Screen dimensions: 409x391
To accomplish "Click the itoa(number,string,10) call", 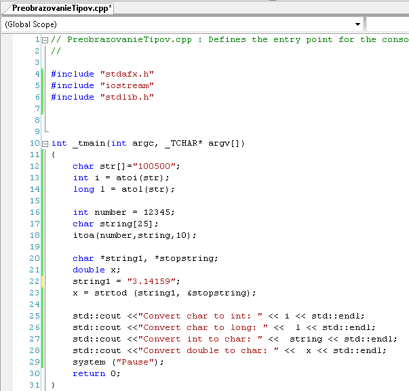I will [134, 235].
